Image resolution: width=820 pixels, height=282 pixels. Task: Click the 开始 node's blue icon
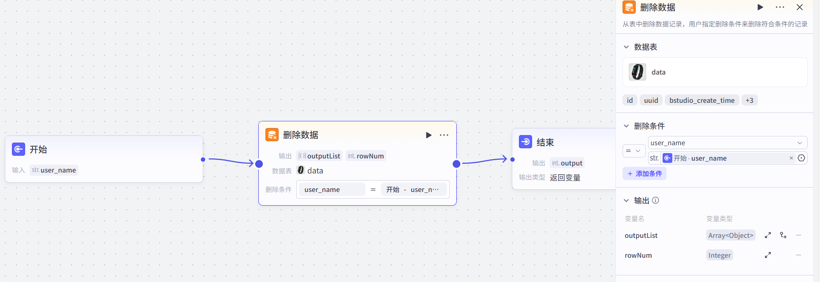point(18,149)
